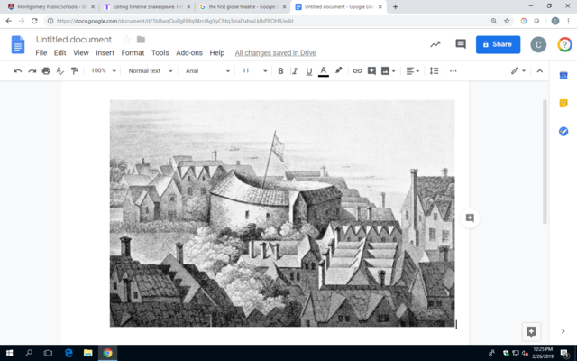Click All changes saved in Drive link
The height and width of the screenshot is (361, 577).
pos(276,52)
